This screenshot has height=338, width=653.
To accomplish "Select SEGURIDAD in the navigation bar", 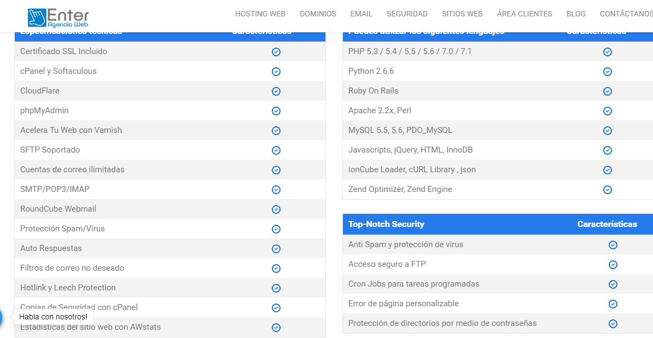I will pyautogui.click(x=407, y=14).
